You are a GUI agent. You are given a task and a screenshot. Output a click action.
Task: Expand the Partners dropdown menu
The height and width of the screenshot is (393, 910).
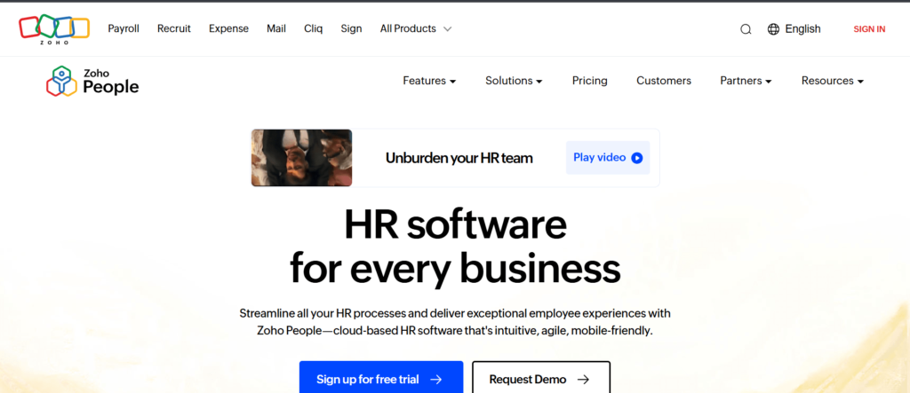(x=746, y=81)
